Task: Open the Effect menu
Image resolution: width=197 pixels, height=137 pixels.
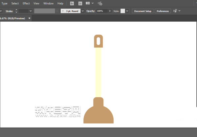Action: 26,3
